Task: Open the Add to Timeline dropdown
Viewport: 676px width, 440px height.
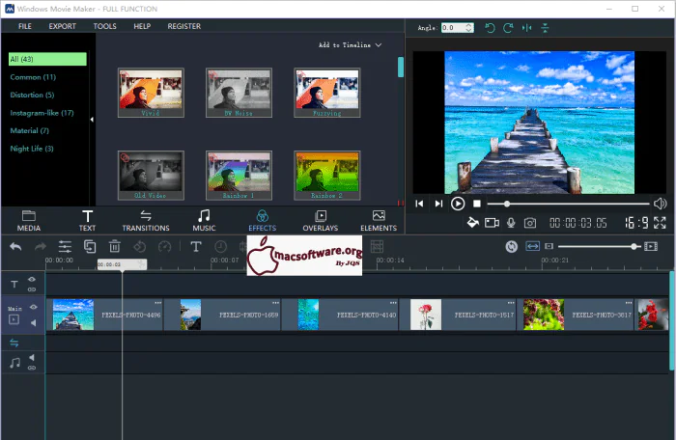Action: [350, 44]
